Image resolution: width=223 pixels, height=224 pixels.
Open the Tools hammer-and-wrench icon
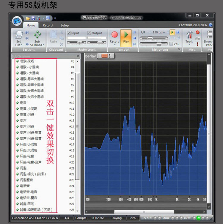coord(189,35)
